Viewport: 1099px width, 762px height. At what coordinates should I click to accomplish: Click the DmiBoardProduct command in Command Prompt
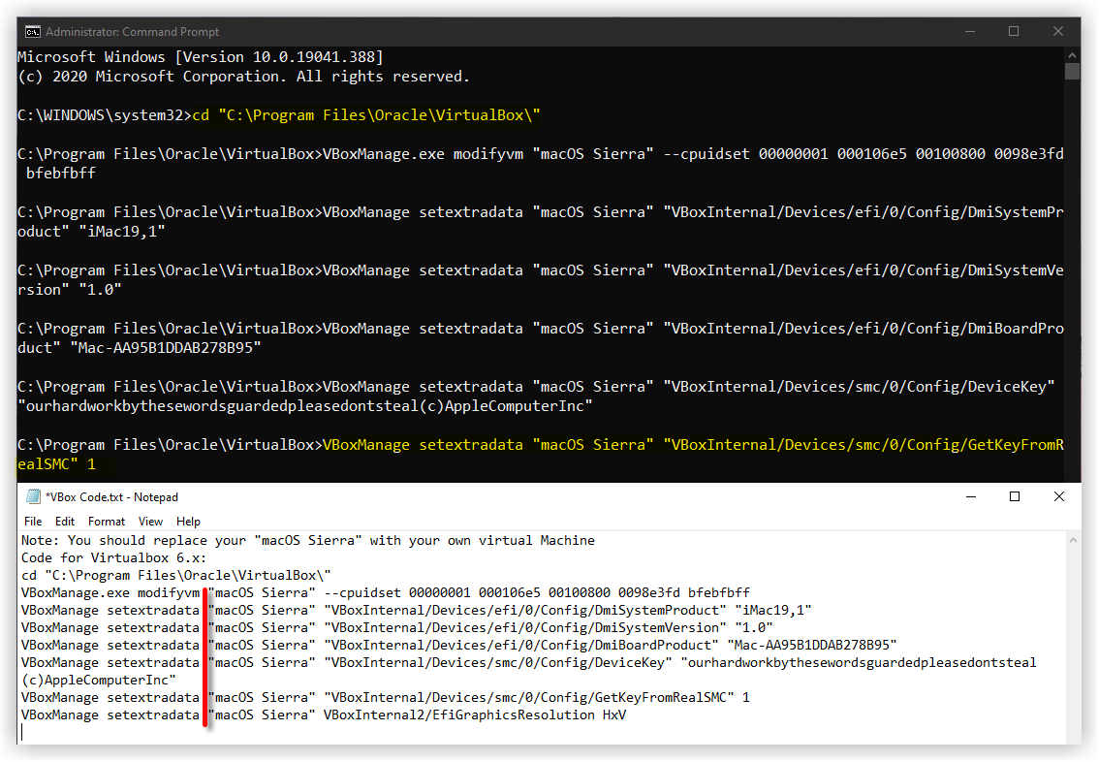pyautogui.click(x=541, y=338)
